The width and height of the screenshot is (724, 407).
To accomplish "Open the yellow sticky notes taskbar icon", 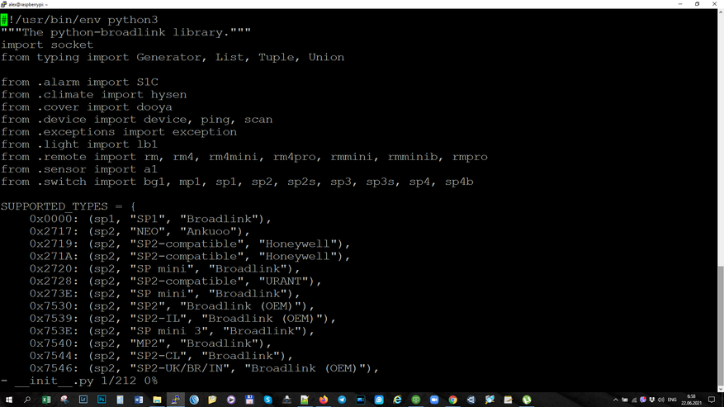I will (x=212, y=400).
